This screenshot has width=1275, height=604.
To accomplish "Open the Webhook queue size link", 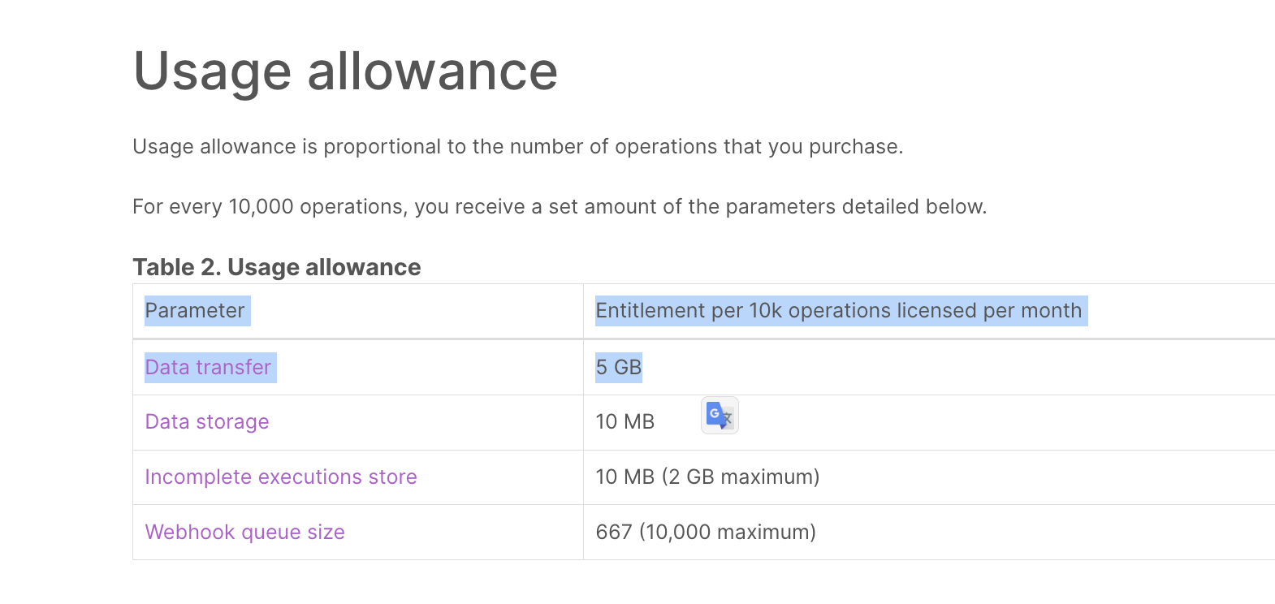I will 244,533.
